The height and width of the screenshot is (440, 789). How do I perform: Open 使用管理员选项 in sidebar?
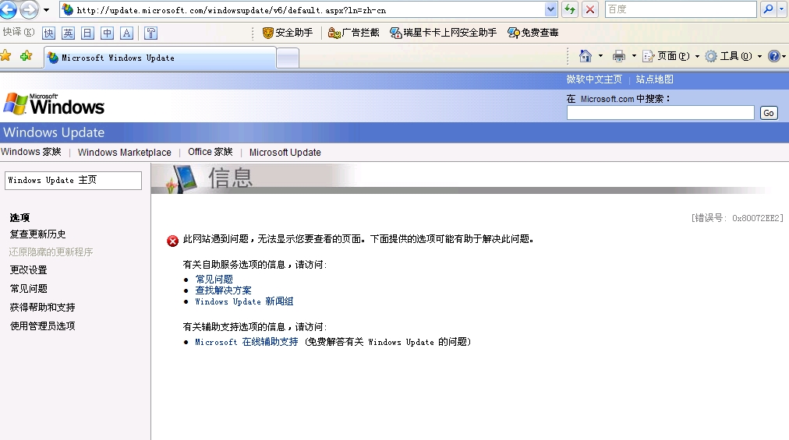[43, 326]
